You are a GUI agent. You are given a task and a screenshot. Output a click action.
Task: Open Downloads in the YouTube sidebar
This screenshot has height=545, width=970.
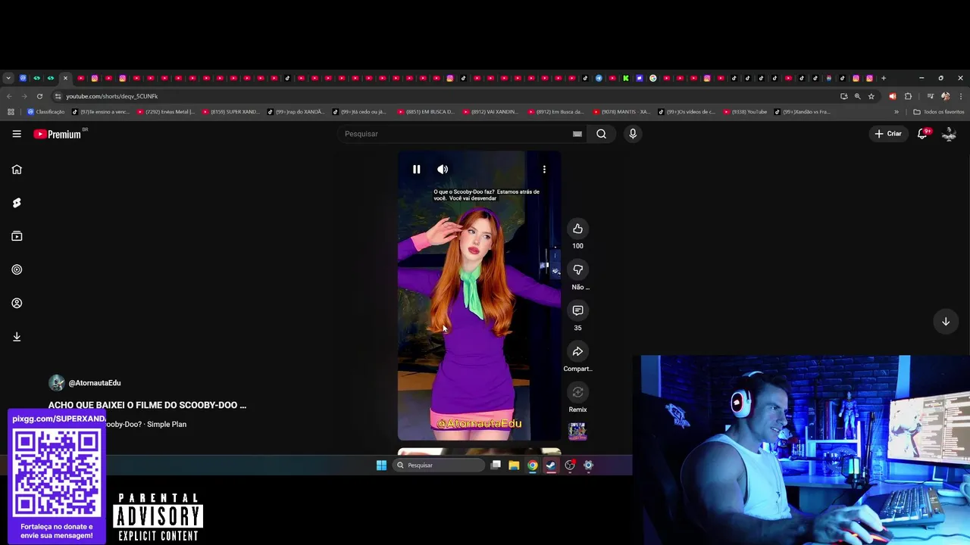[x=17, y=337]
